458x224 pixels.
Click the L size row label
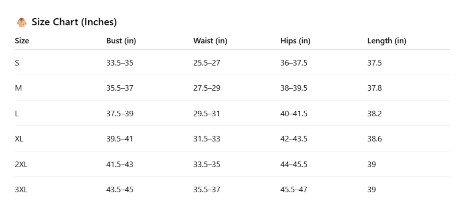(x=17, y=114)
